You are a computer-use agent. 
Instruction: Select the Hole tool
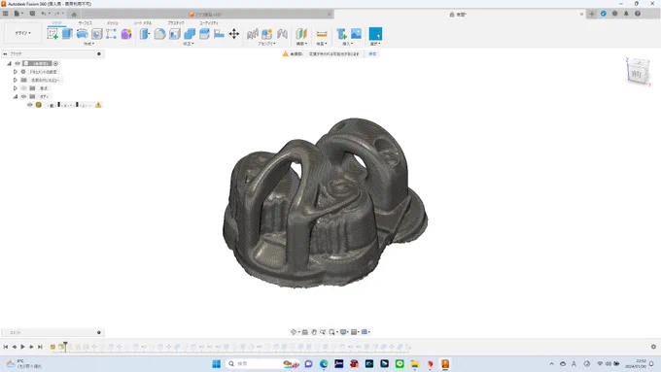click(97, 34)
